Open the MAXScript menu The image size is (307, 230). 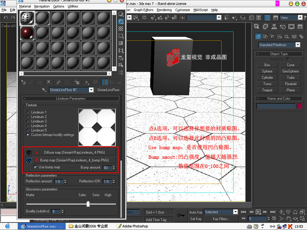[x=200, y=10]
